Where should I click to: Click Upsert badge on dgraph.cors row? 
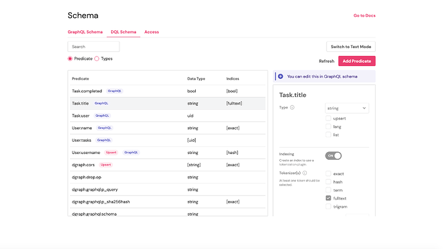[x=106, y=165]
